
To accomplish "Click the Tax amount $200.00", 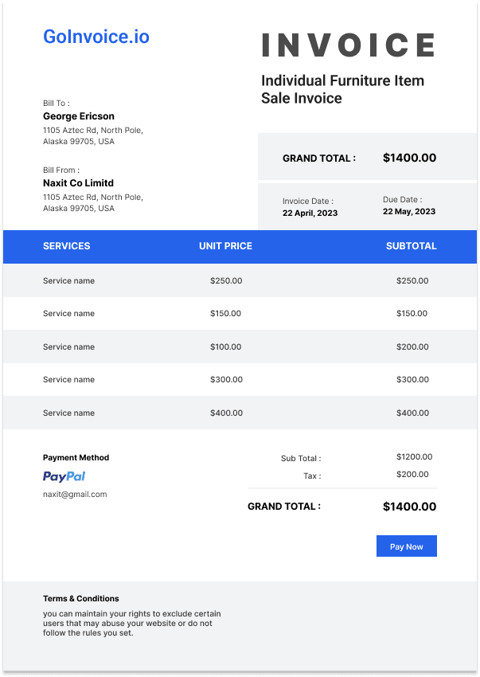I will coord(412,474).
